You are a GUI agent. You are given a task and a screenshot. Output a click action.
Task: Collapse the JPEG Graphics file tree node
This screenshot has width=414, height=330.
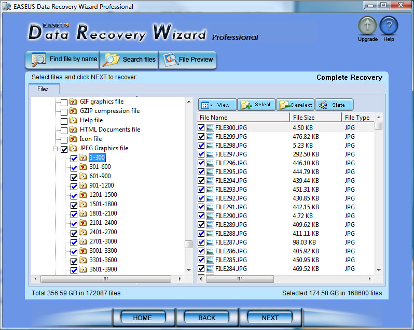(x=55, y=149)
